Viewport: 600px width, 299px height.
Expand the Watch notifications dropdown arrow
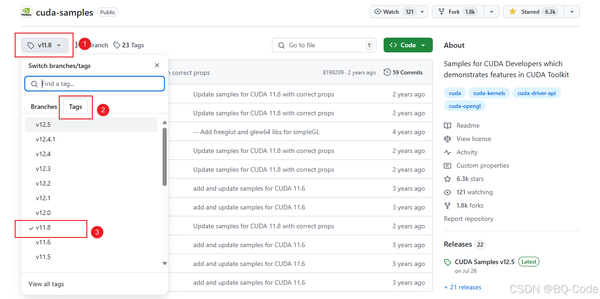pyautogui.click(x=422, y=12)
